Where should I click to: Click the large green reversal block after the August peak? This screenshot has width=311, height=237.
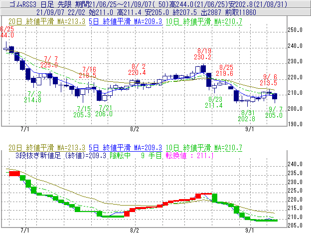pyautogui.click(x=215, y=198)
